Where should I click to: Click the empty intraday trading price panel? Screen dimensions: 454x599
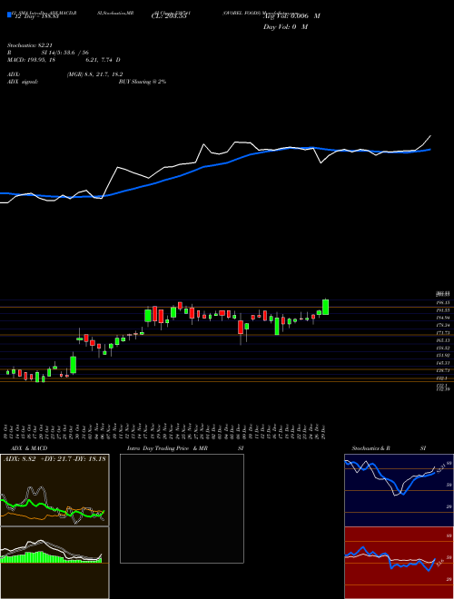point(182,508)
